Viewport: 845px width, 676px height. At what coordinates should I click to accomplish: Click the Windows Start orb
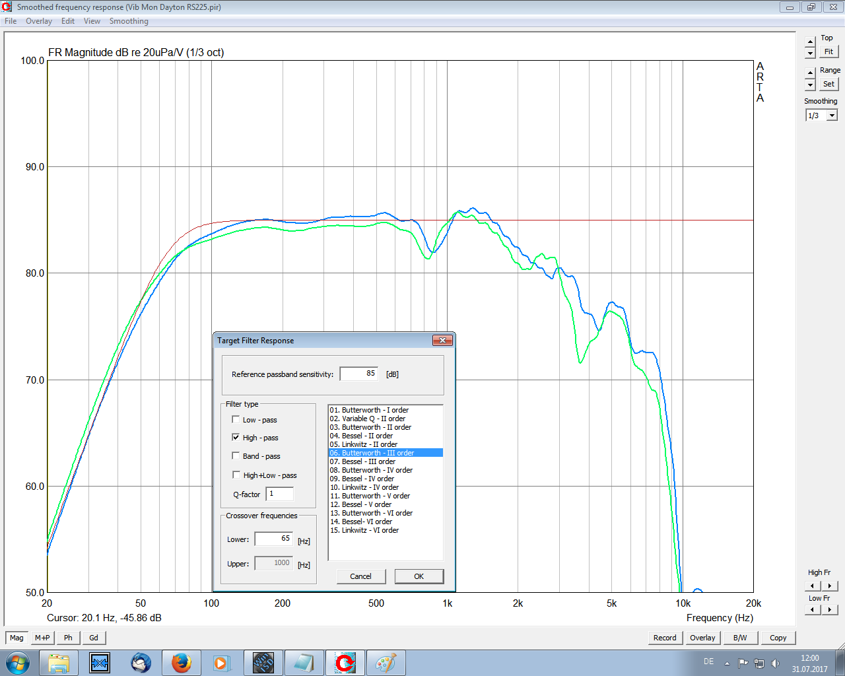coord(18,663)
